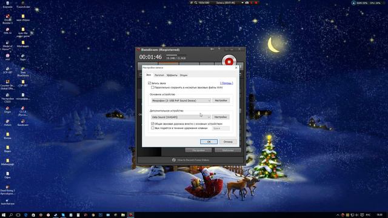Open the additional device Vista Sound (WASAPI) dropdown

pyautogui.click(x=181, y=117)
